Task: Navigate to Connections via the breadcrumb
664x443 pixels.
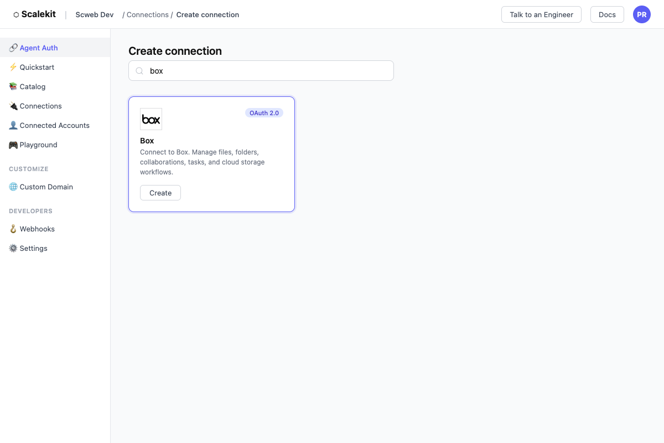Action: [147, 14]
